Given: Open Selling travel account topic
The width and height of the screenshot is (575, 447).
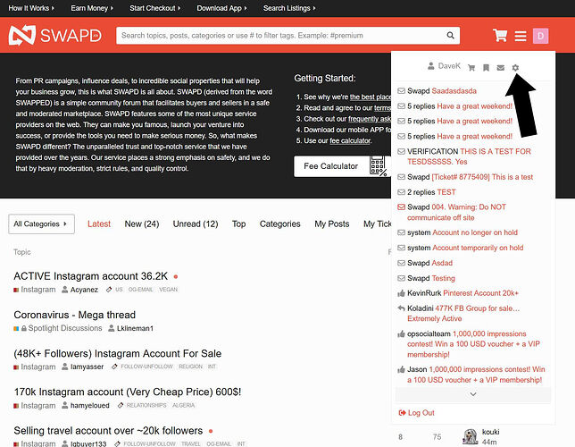Looking at the screenshot, I should (108, 431).
